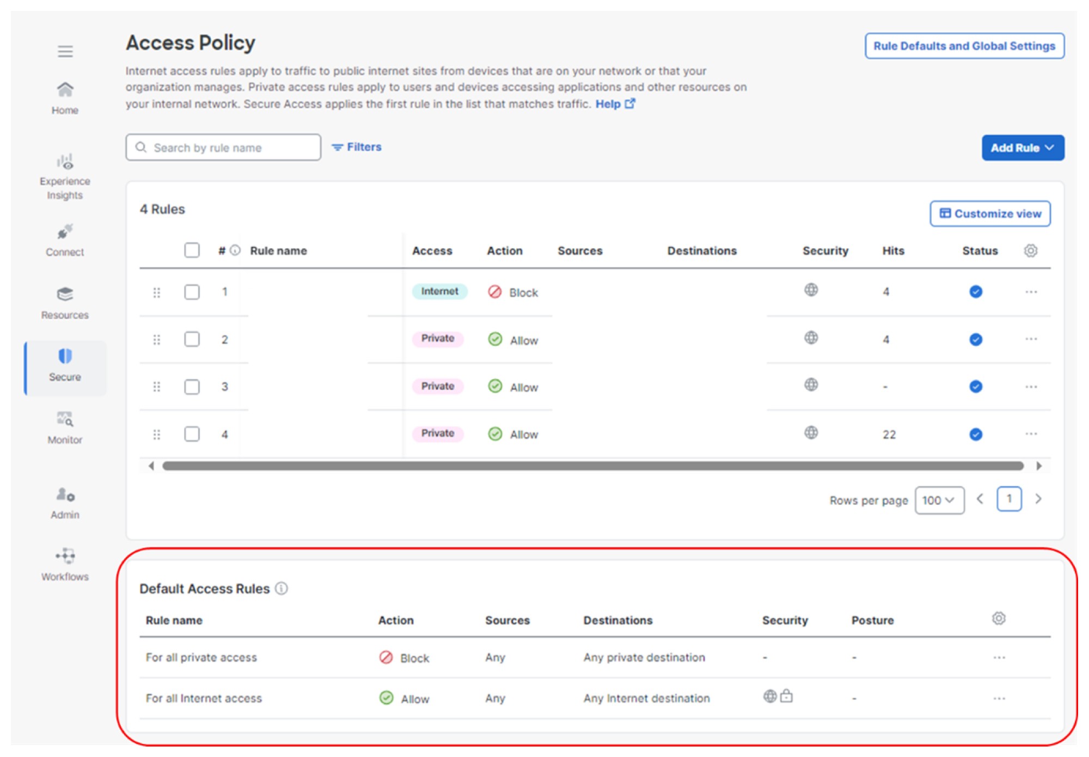Toggle status of rule 2
Screen dimensions: 1089x757
pos(976,339)
